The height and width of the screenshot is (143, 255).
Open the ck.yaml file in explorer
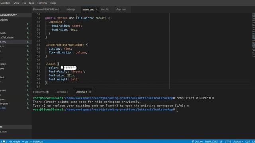click(x=4, y=104)
